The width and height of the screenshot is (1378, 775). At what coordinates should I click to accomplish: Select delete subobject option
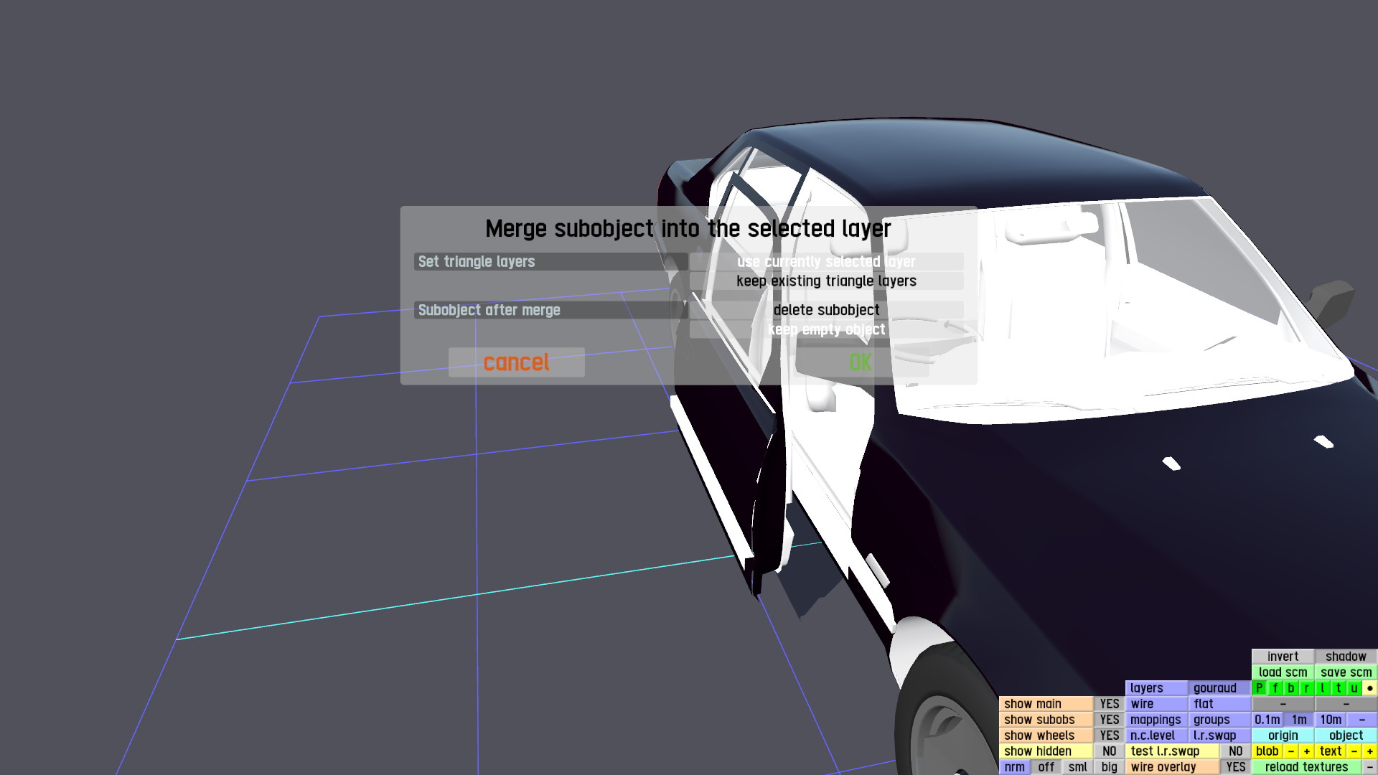pyautogui.click(x=826, y=310)
